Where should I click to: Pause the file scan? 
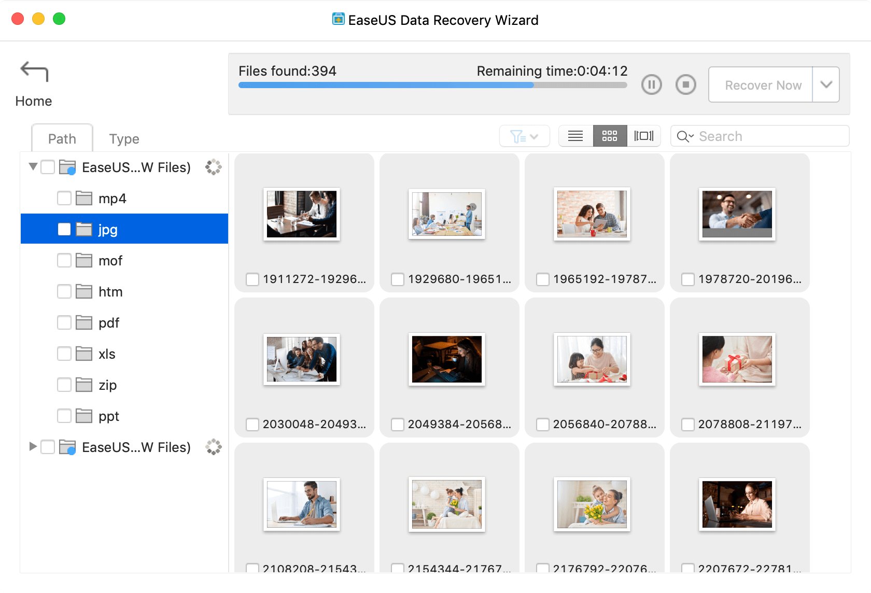pos(651,84)
